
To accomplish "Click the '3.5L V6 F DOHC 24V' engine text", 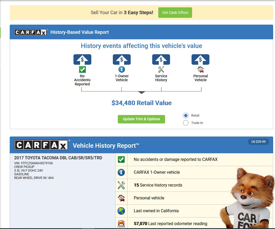I will point(29,171).
